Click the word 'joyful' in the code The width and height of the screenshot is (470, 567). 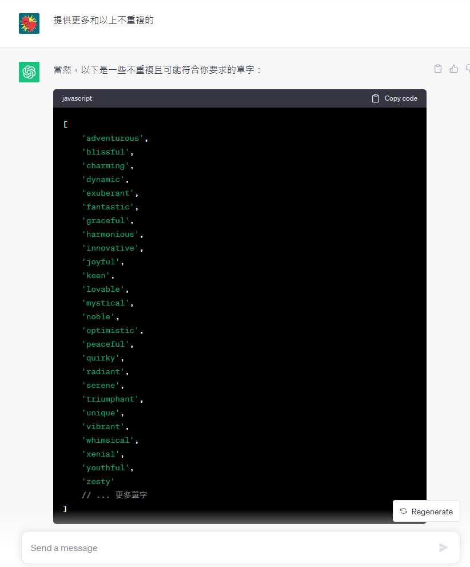pos(101,262)
